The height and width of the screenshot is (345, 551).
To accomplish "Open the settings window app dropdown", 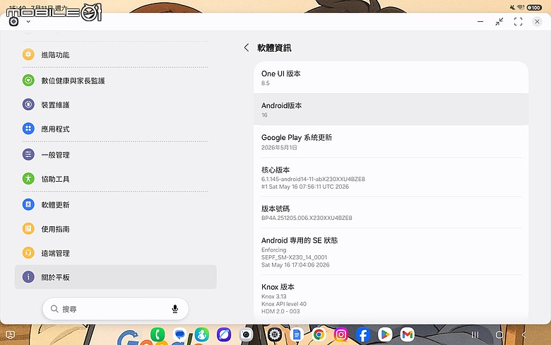I will tap(28, 21).
